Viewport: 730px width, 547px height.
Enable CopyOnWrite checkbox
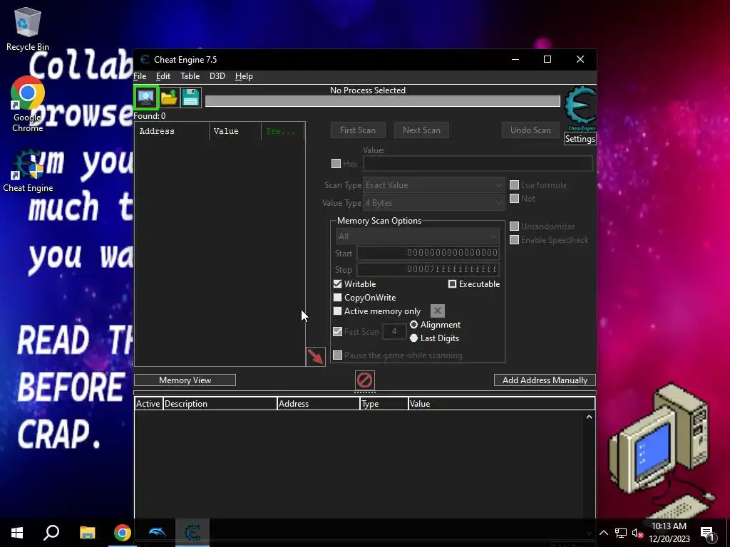click(x=337, y=297)
